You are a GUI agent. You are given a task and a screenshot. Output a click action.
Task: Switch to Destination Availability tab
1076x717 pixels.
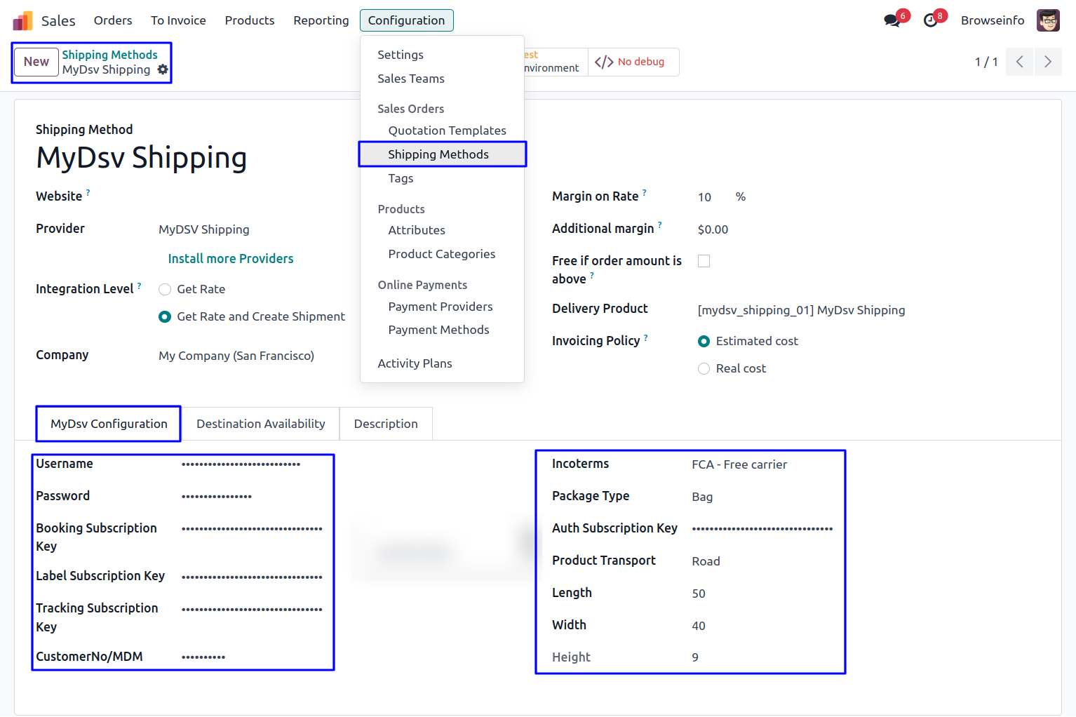[x=260, y=424]
